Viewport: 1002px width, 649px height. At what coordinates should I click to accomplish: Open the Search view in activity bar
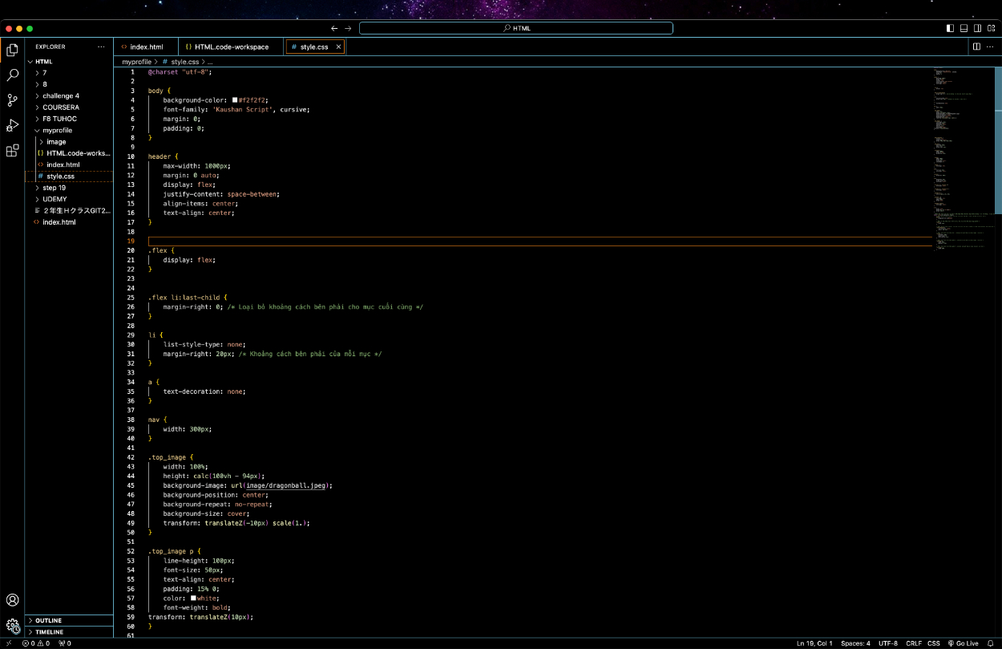(x=12, y=75)
